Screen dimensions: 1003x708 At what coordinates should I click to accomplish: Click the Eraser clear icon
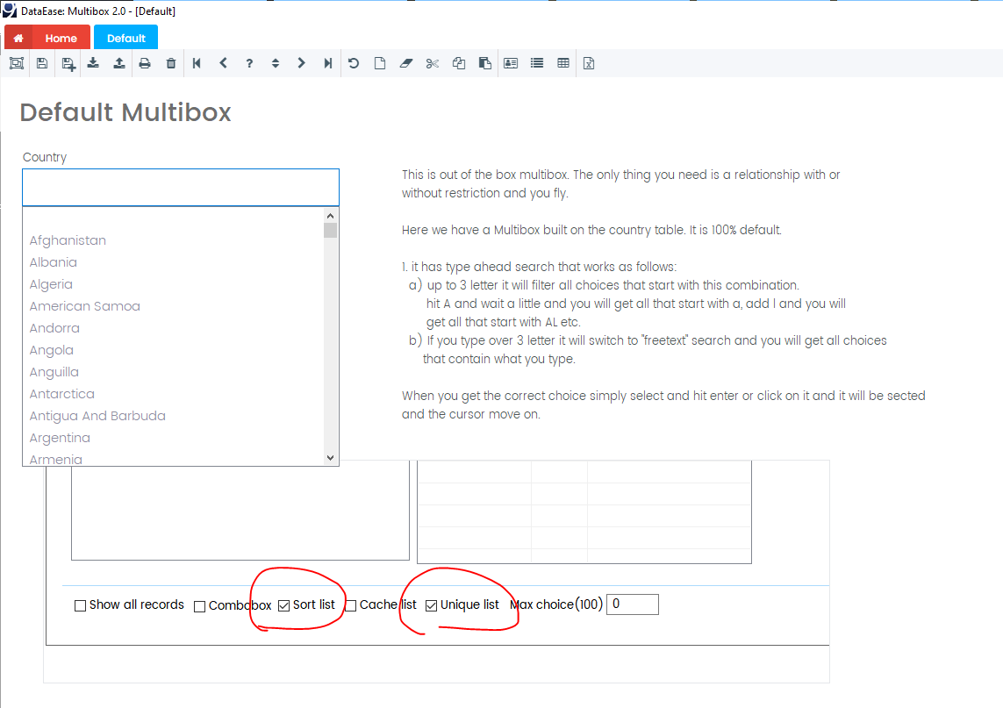click(x=406, y=63)
